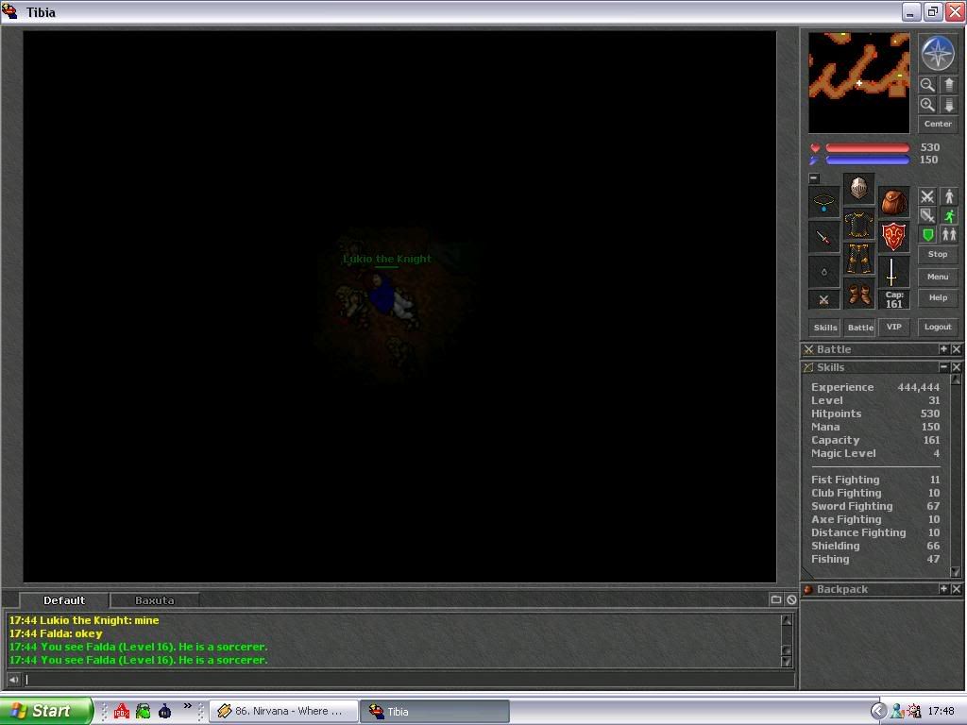Click the Messenger tray icon
Image resolution: width=967 pixels, height=725 pixels.
click(x=897, y=711)
